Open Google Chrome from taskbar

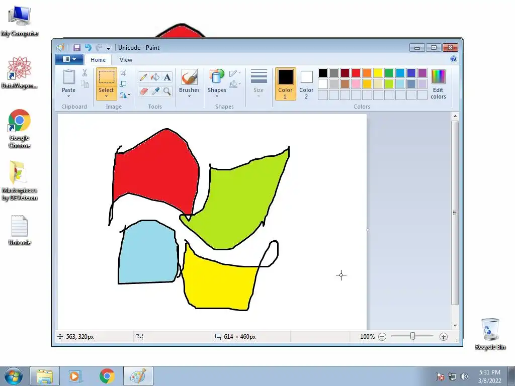click(x=107, y=376)
